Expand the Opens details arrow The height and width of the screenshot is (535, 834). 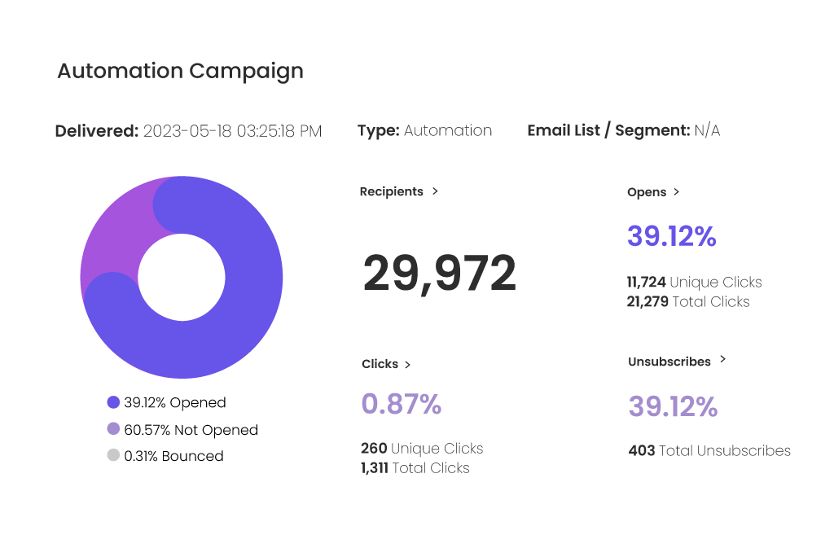pos(676,192)
